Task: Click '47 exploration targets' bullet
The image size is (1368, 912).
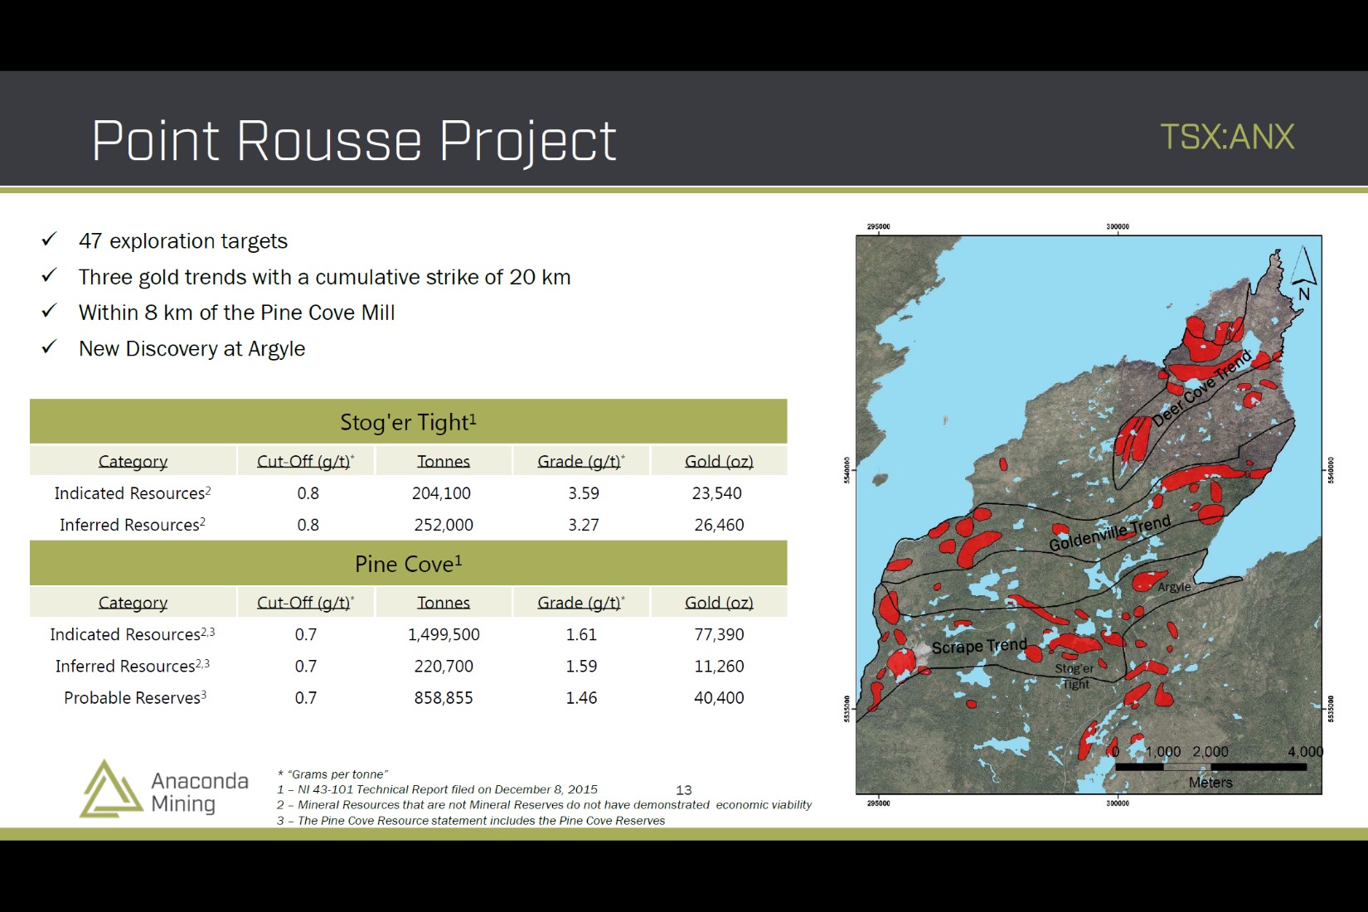Action: (183, 241)
